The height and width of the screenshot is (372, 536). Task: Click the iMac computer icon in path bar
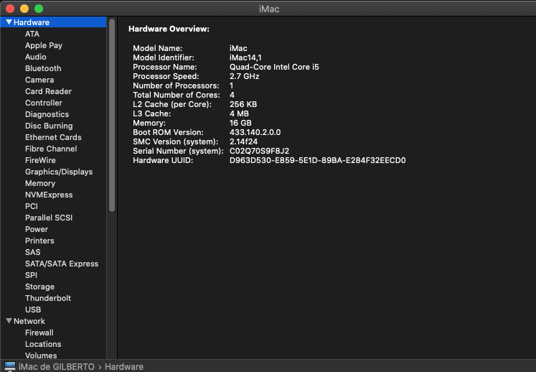(10, 366)
